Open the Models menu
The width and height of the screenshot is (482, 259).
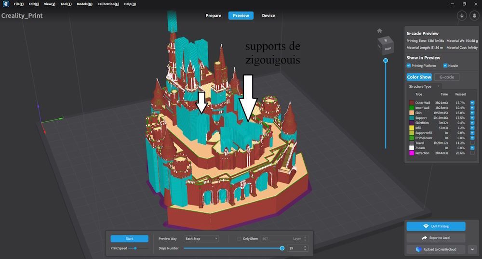pyautogui.click(x=84, y=4)
